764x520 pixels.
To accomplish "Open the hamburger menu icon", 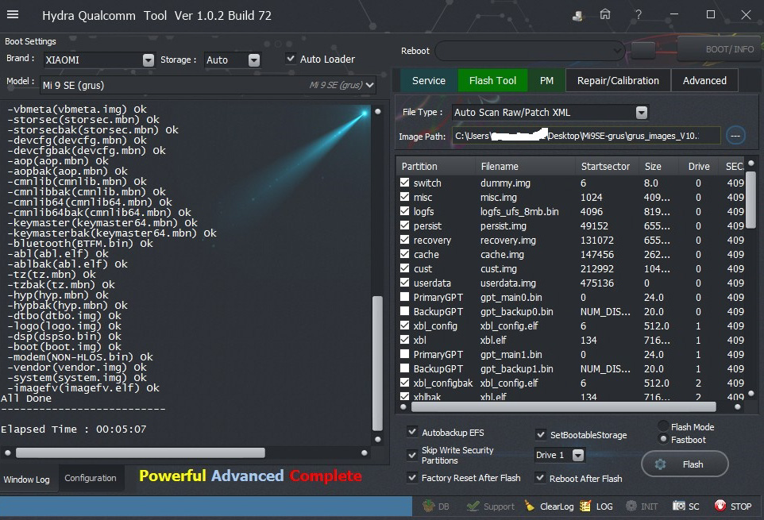I will click(x=13, y=14).
